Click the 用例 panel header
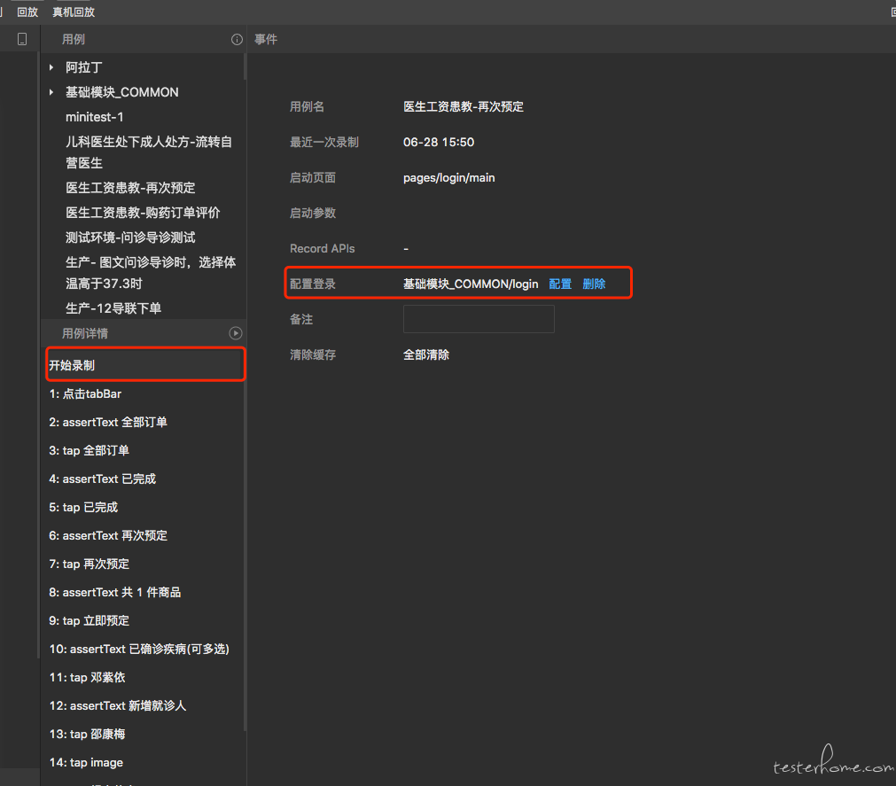Image resolution: width=896 pixels, height=786 pixels. (74, 39)
